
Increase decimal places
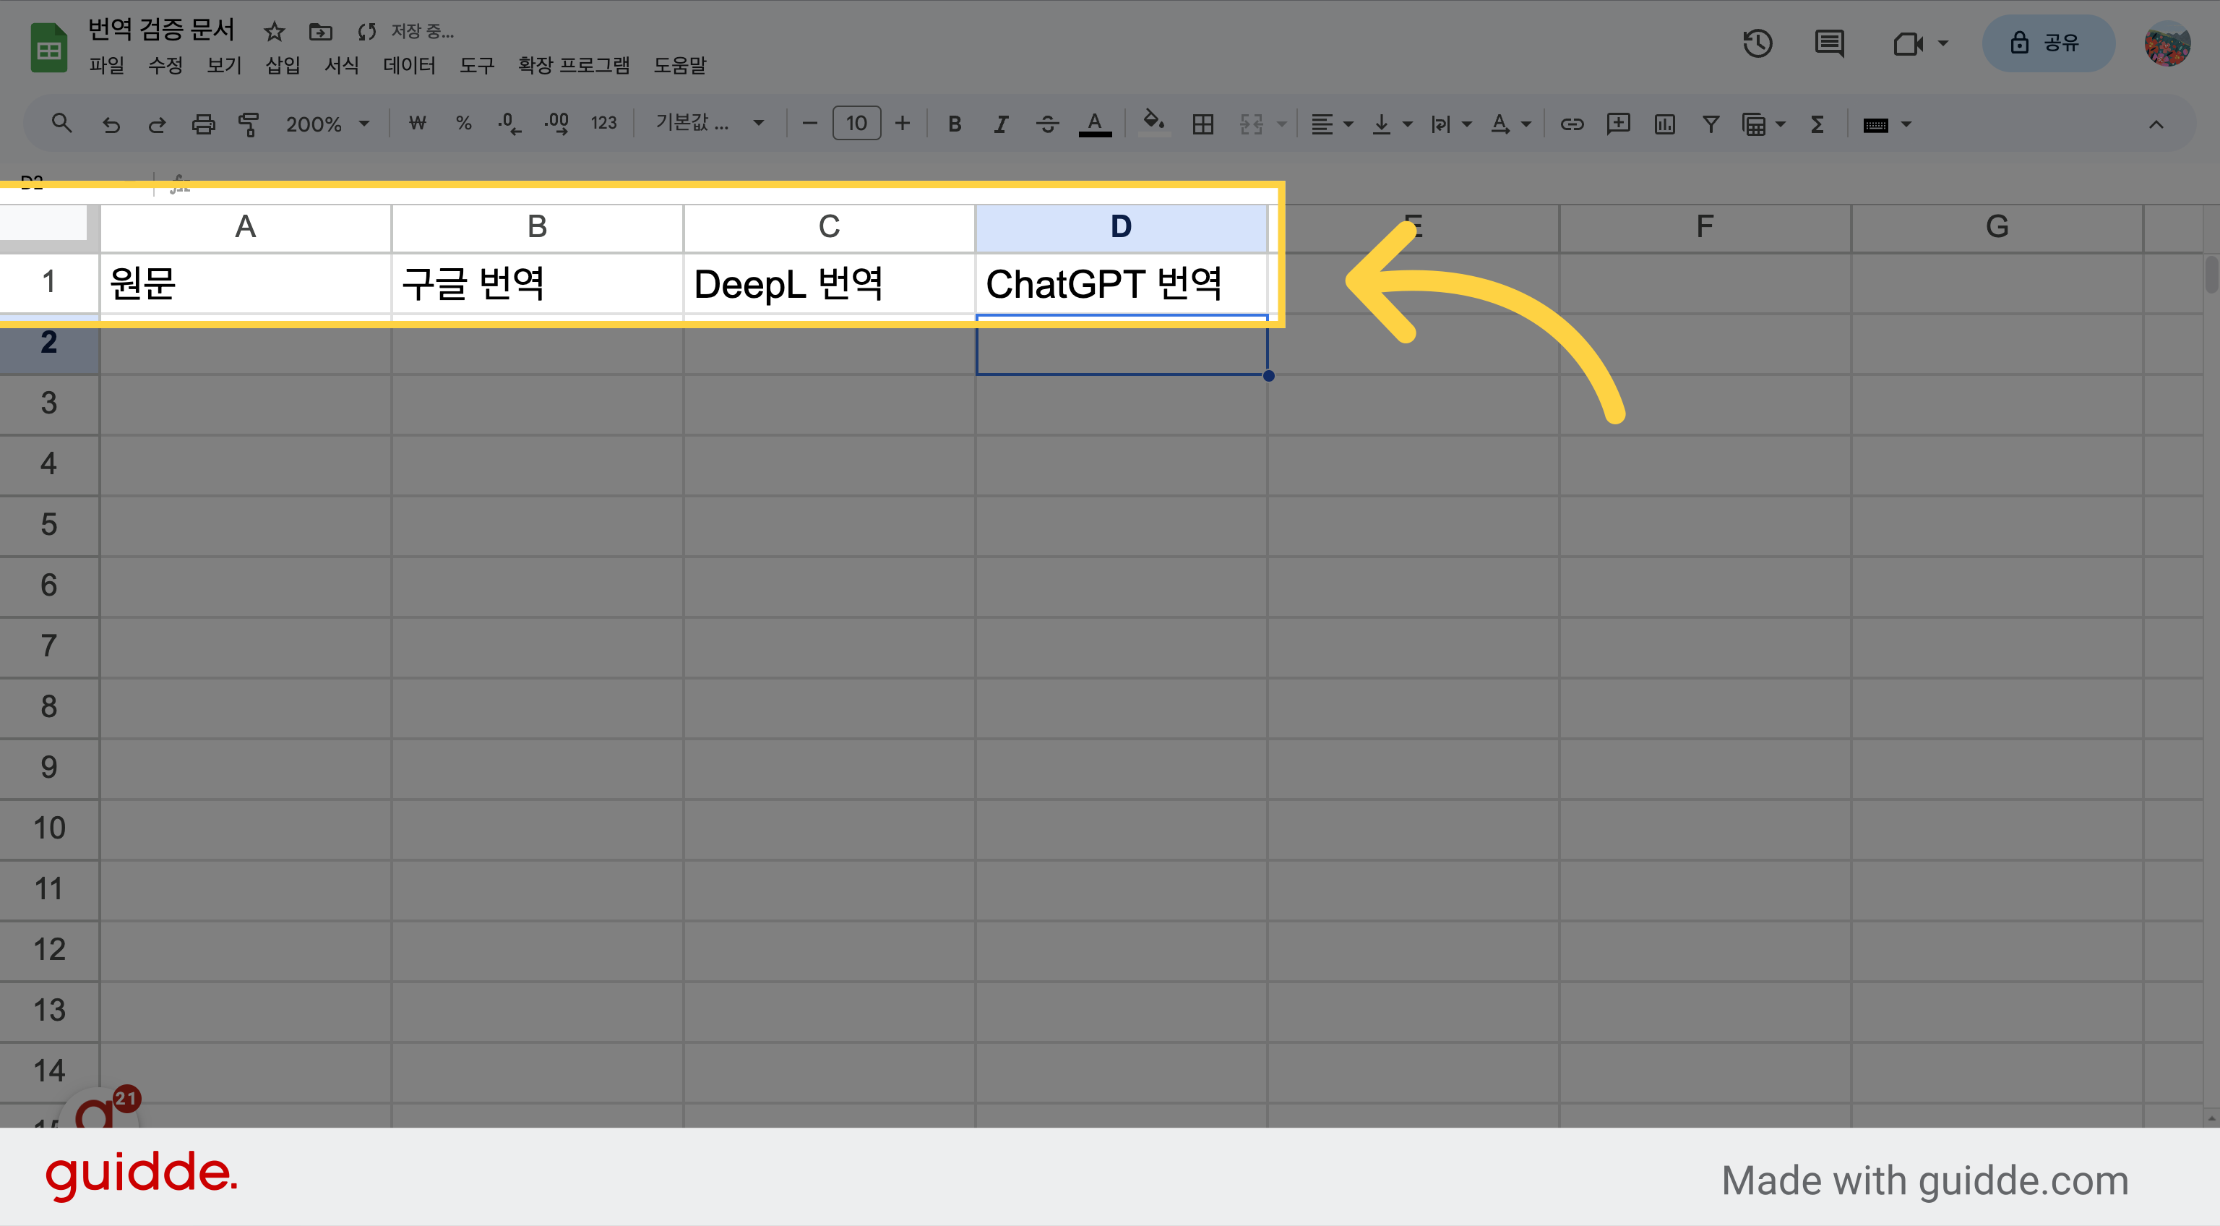[x=556, y=124]
